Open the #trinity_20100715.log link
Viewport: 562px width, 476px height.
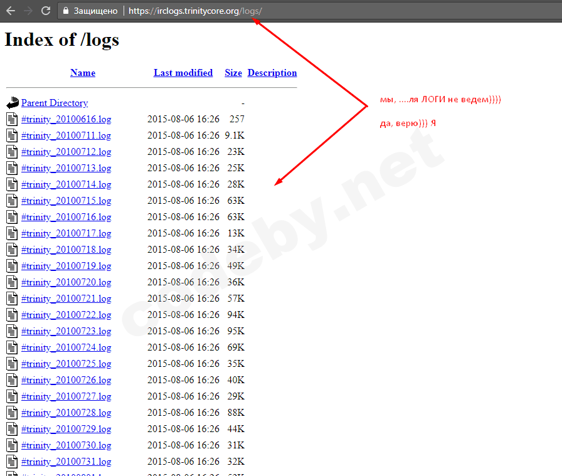coord(66,201)
